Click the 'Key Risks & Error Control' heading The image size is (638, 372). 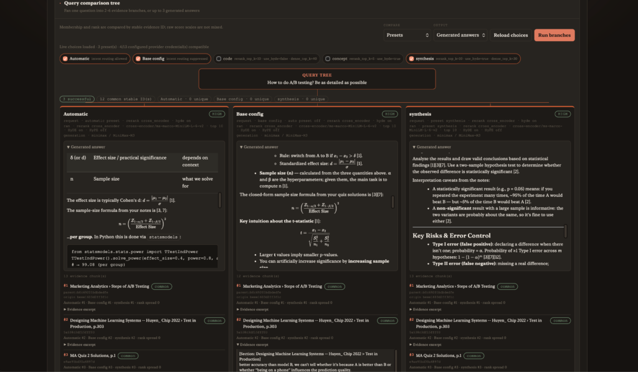click(x=452, y=236)
